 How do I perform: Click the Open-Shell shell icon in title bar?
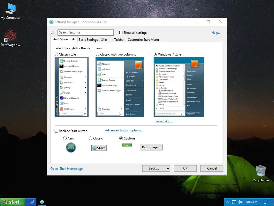51,22
